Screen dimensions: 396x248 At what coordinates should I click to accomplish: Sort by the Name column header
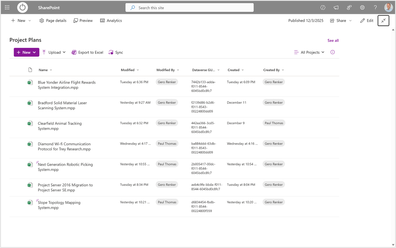tap(43, 70)
